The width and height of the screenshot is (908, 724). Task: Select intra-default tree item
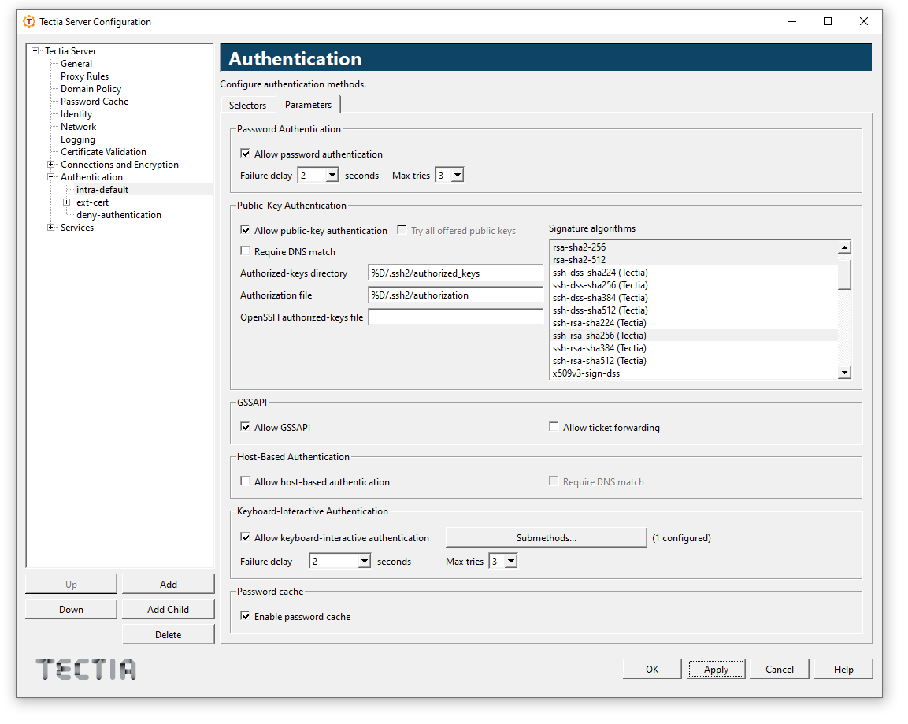102,190
